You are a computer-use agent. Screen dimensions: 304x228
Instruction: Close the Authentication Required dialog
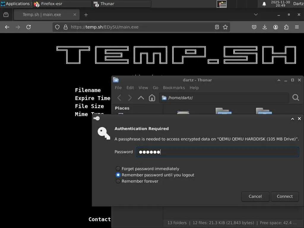(x=299, y=119)
